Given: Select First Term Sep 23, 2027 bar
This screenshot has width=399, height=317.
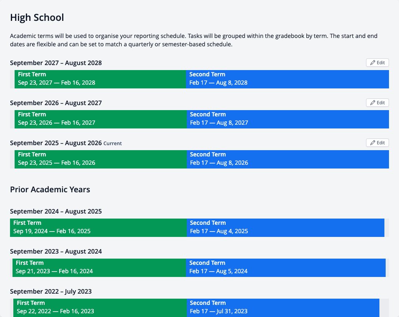Looking at the screenshot, I should pyautogui.click(x=100, y=79).
